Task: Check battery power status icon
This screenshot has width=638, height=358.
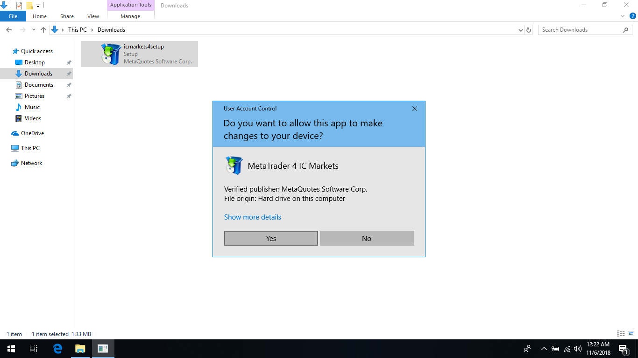Action: coord(555,349)
